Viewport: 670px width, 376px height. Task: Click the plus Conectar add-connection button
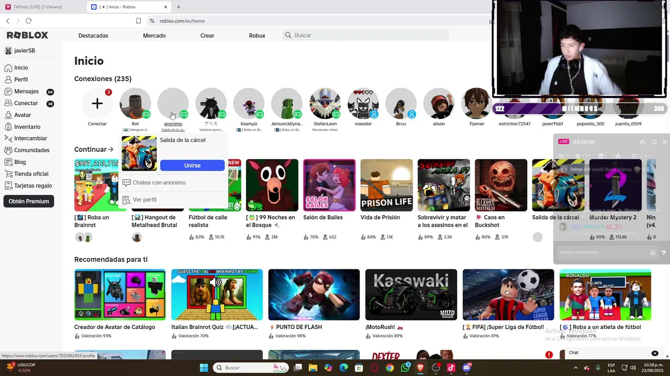(x=97, y=103)
